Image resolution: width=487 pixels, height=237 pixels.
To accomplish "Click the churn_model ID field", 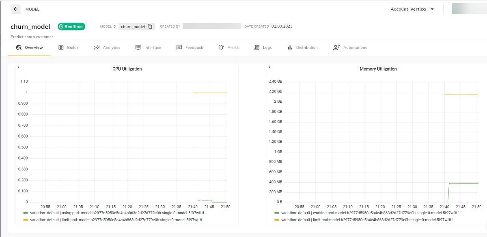I will coord(137,26).
